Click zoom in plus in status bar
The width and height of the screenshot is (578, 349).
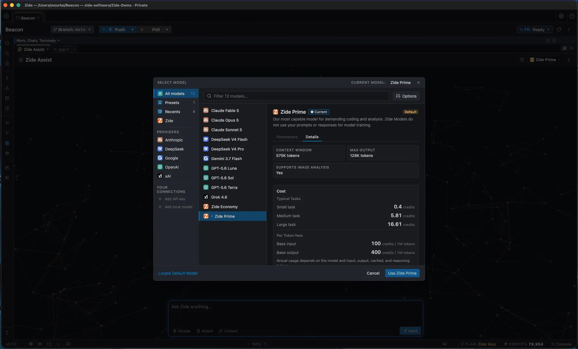265,344
